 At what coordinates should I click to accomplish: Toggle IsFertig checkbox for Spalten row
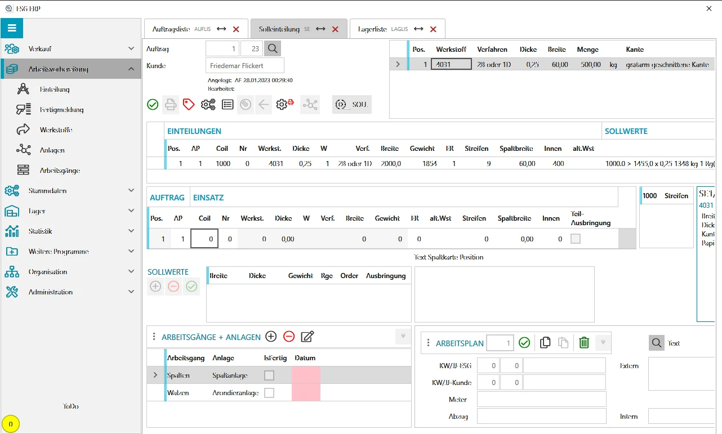click(x=269, y=375)
